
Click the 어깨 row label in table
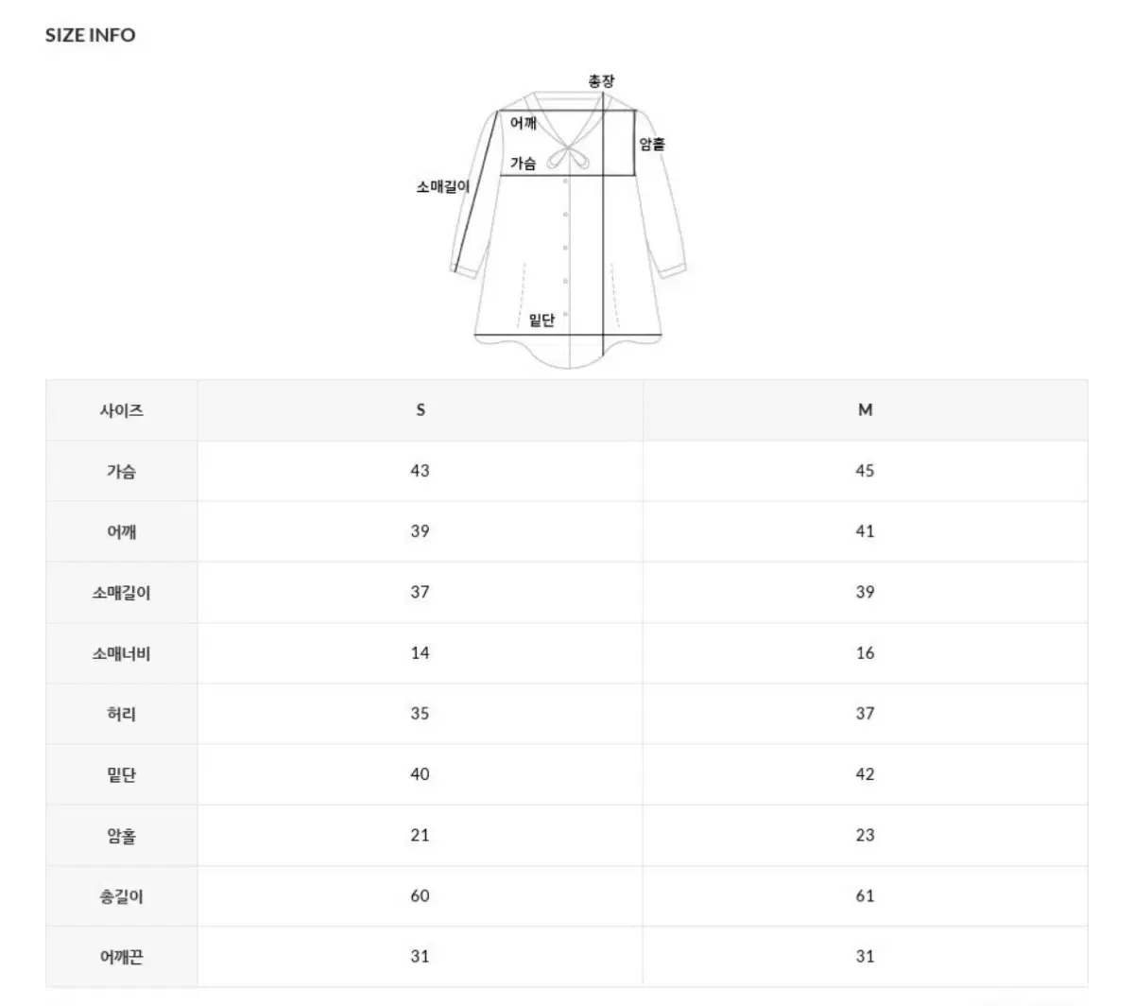122,531
